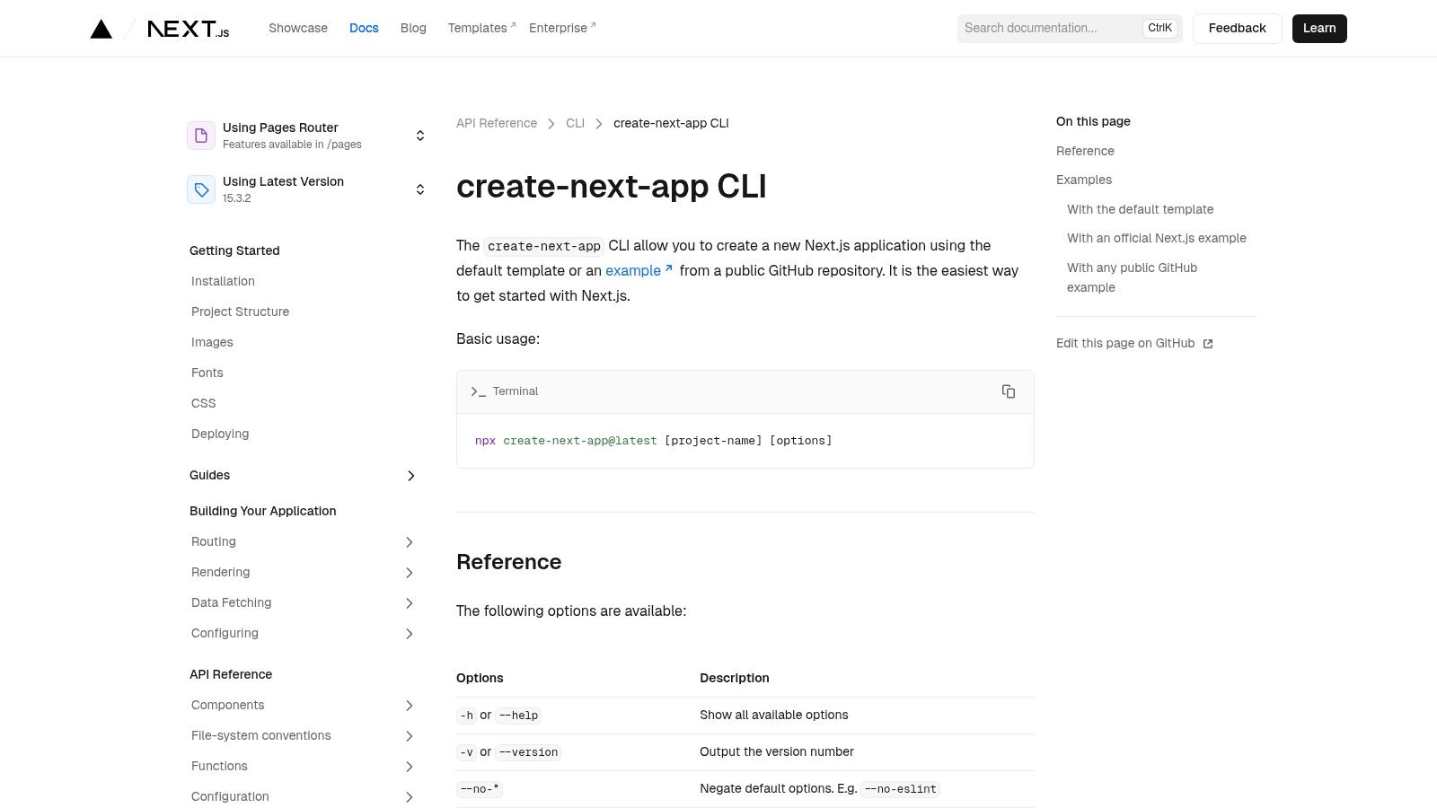Open Images in sidebar
This screenshot has width=1437, height=808.
(x=212, y=342)
